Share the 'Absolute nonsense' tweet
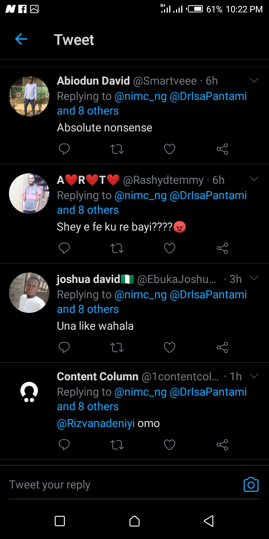Viewport: 269px width, 539px height. 222,149
